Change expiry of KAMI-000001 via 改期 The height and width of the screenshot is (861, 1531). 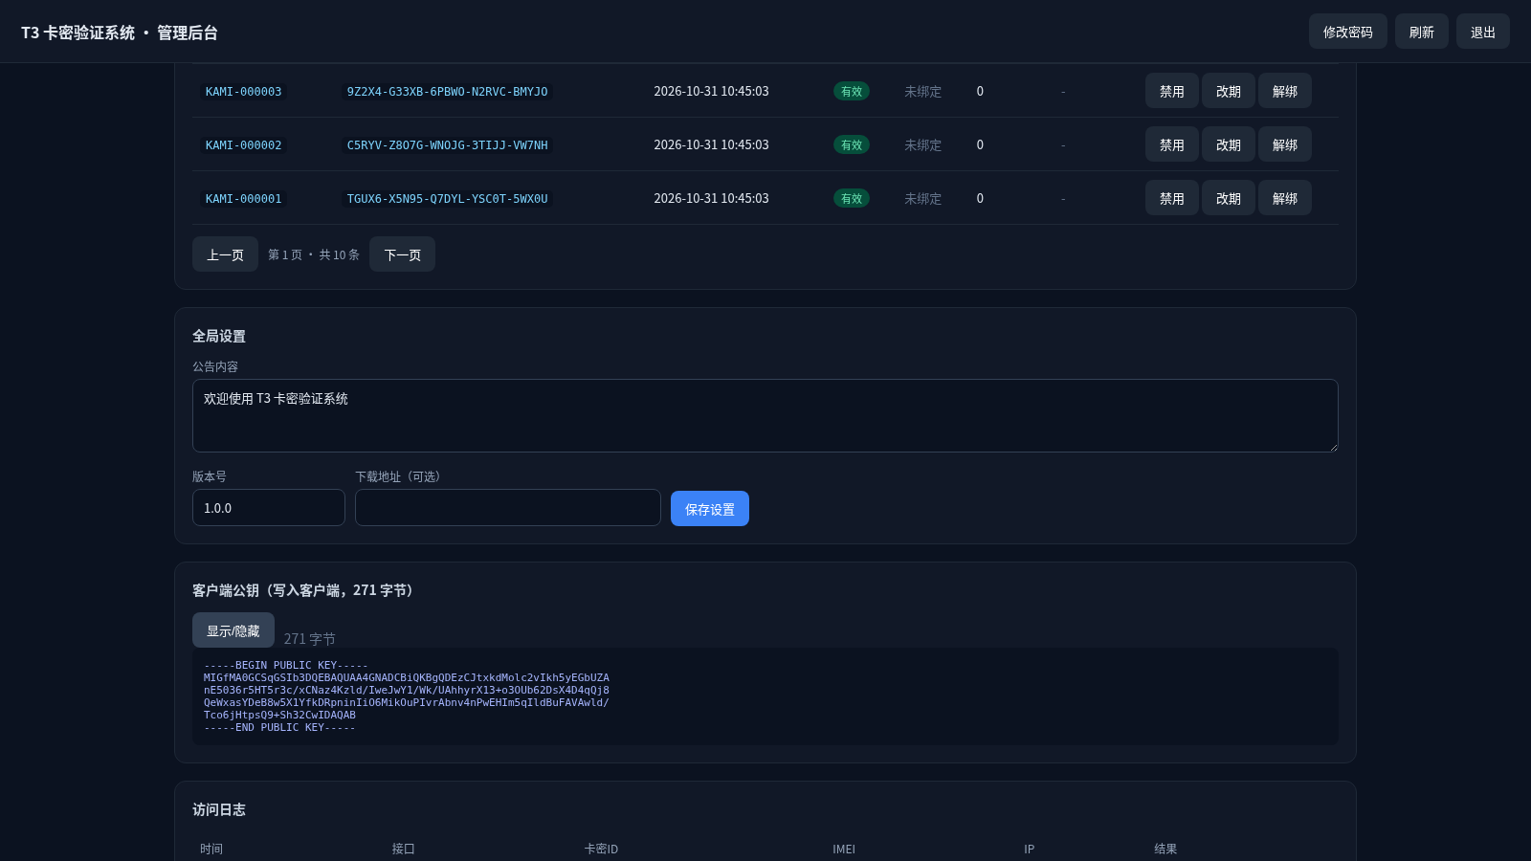coord(1228,198)
